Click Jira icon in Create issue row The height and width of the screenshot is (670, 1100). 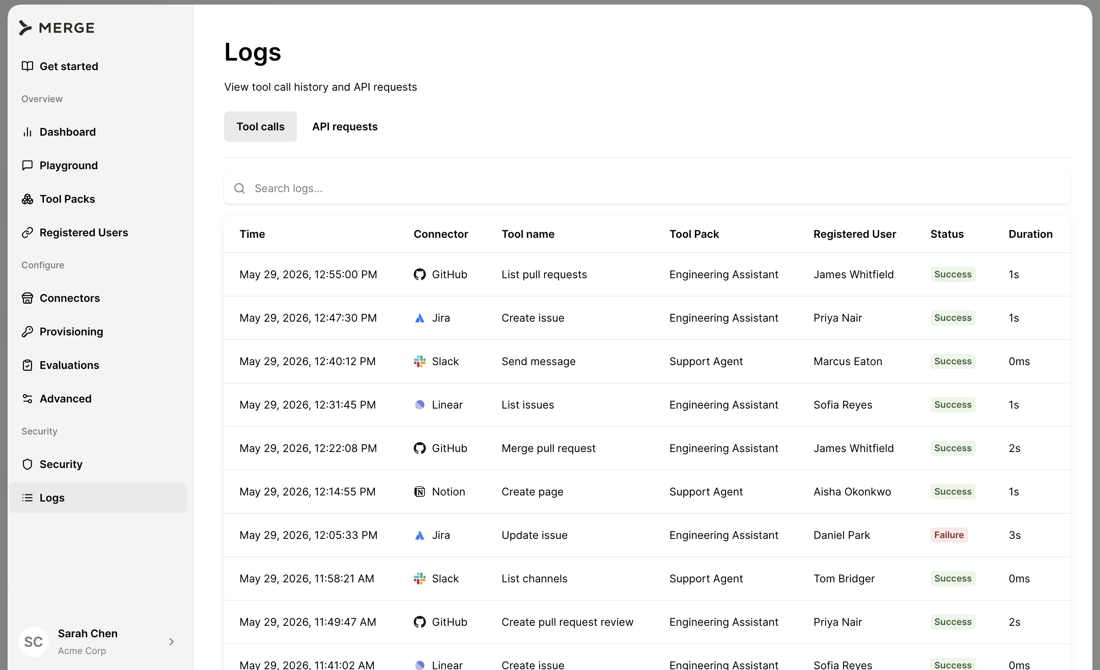tap(419, 318)
